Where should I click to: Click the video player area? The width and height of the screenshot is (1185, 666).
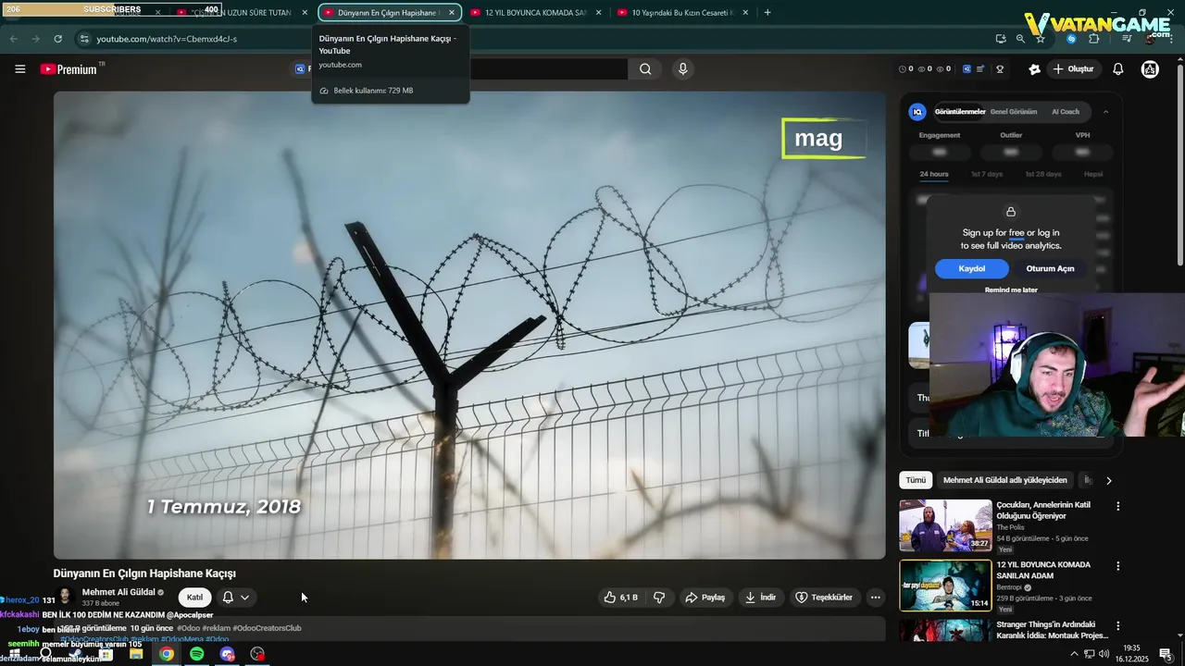click(469, 325)
